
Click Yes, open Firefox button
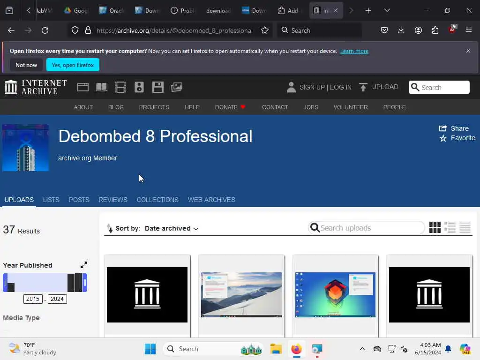pyautogui.click(x=73, y=65)
